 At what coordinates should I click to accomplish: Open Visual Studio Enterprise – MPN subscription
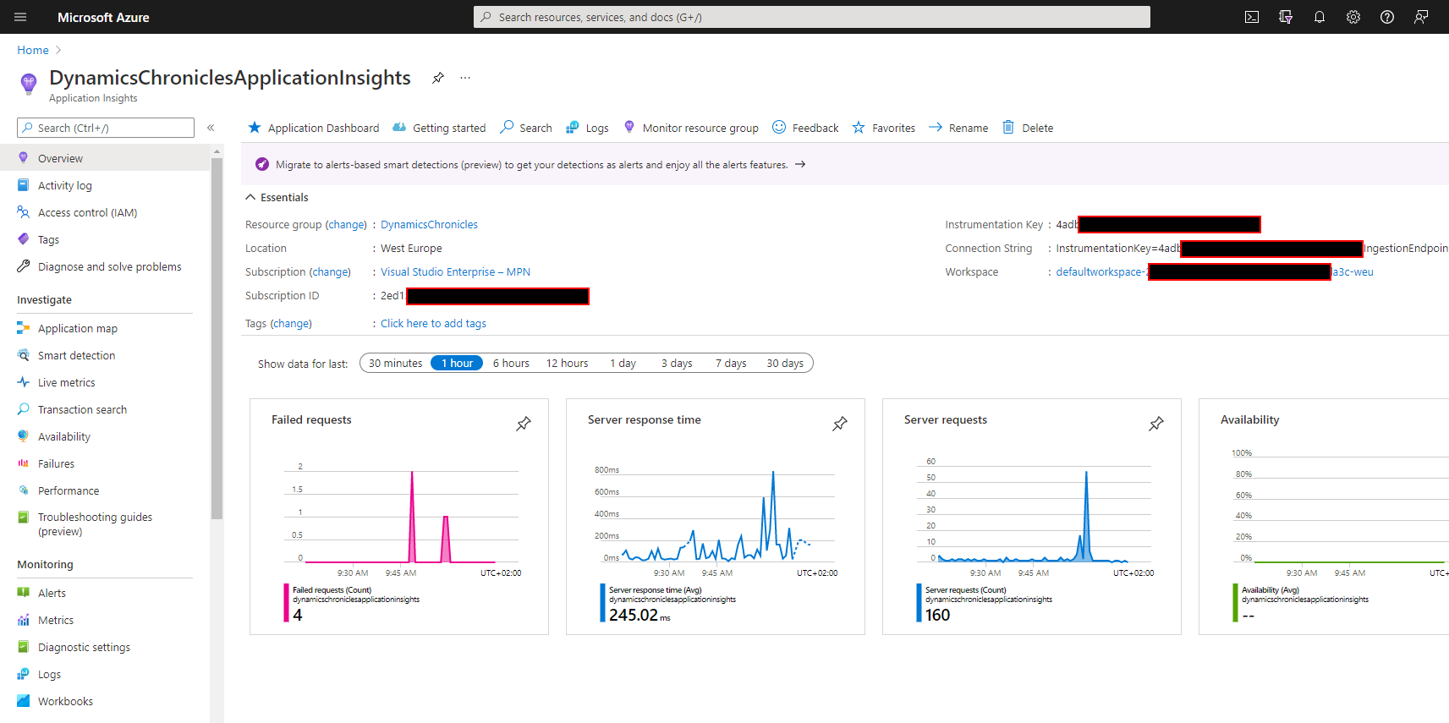click(455, 271)
